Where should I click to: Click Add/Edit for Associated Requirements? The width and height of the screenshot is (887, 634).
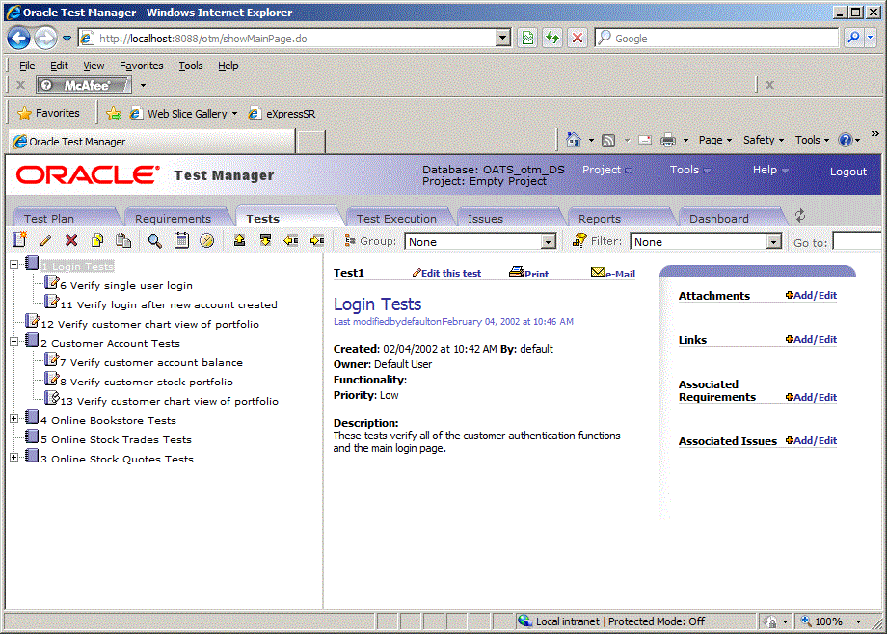(811, 397)
